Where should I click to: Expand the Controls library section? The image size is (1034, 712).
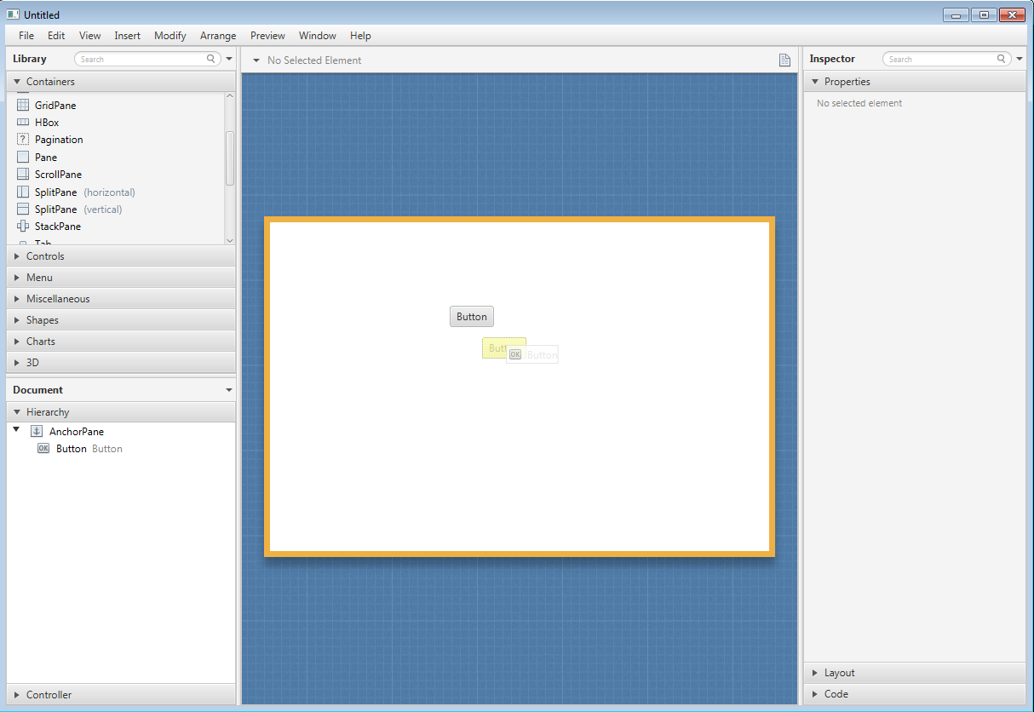tap(17, 256)
